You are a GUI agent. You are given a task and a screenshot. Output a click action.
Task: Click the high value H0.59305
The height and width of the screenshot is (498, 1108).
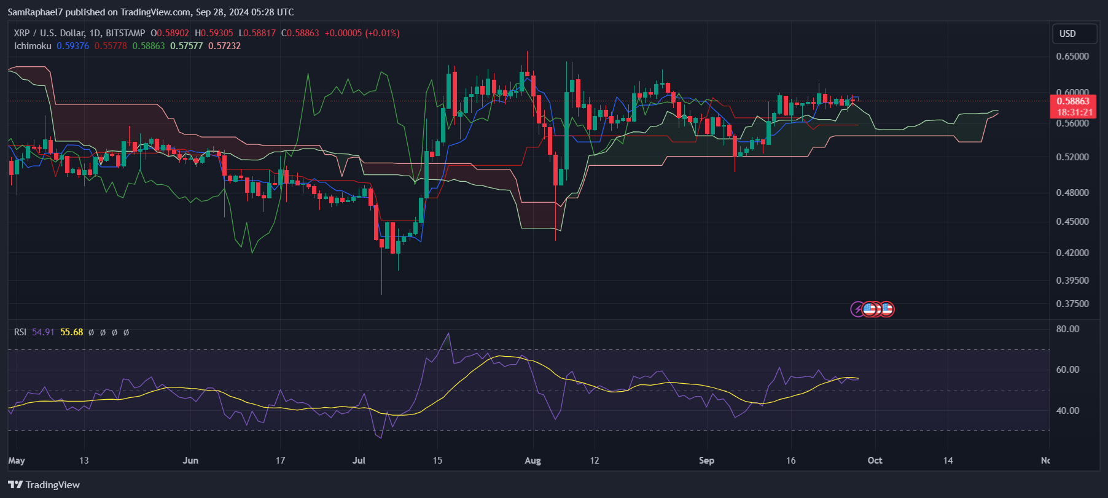pyautogui.click(x=214, y=33)
